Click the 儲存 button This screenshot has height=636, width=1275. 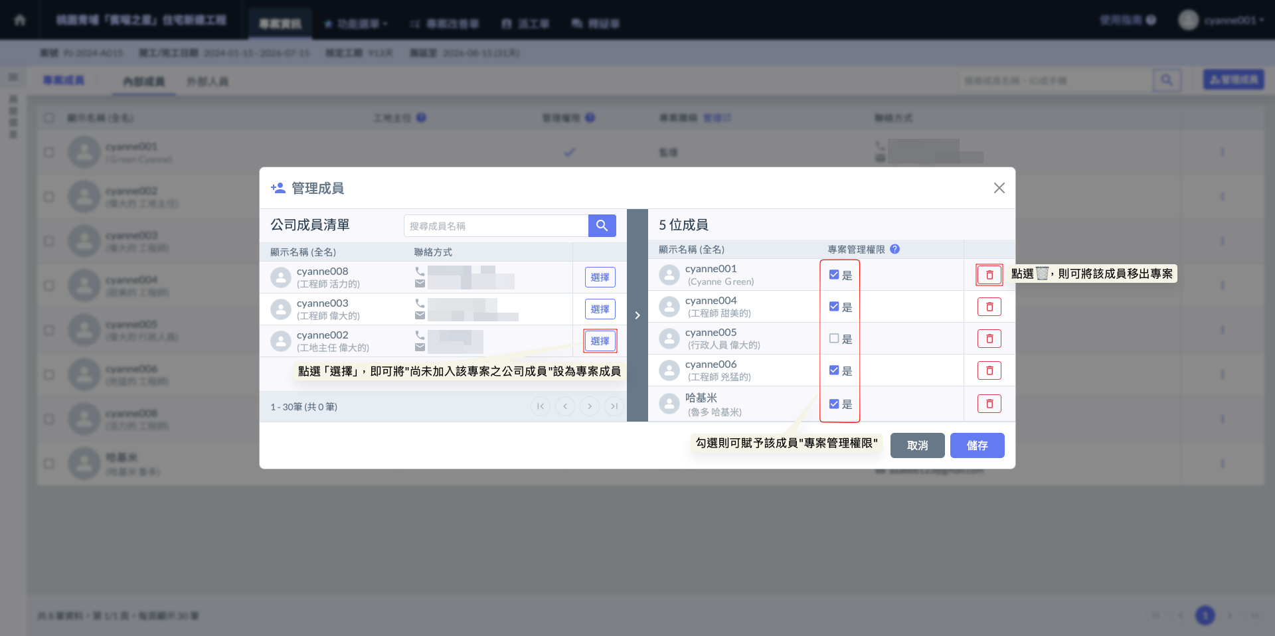(977, 445)
